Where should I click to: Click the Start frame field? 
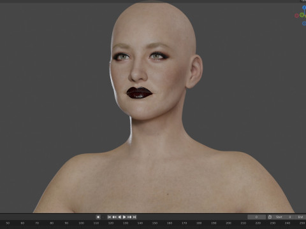[x=284, y=217]
